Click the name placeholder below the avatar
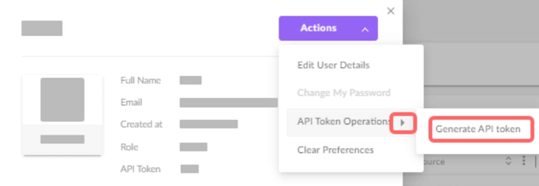The height and width of the screenshot is (186, 539). tap(62, 139)
